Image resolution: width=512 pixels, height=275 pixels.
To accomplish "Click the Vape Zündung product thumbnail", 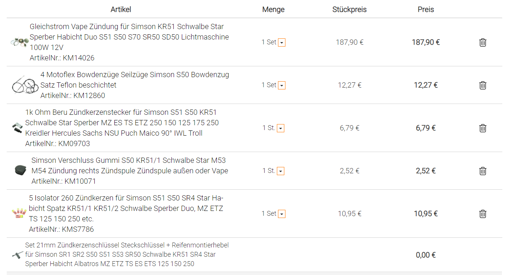I will tap(19, 42).
